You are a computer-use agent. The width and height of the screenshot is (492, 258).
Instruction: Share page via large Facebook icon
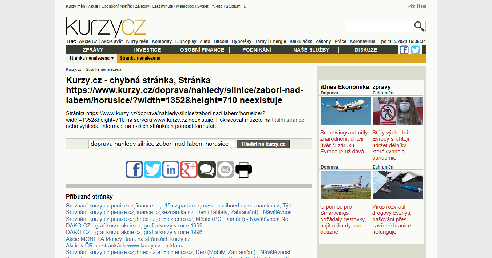[134, 169]
